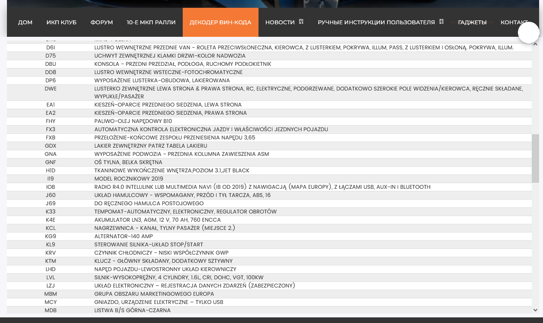543x323 pixels.
Task: Go to ИКП КЛУБ page
Action: pos(61,22)
